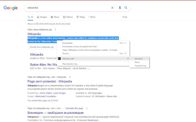Image resolution: width=196 pixels, height=122 pixels.
Task: Select Add new note menu entry
Action: coord(93,59)
